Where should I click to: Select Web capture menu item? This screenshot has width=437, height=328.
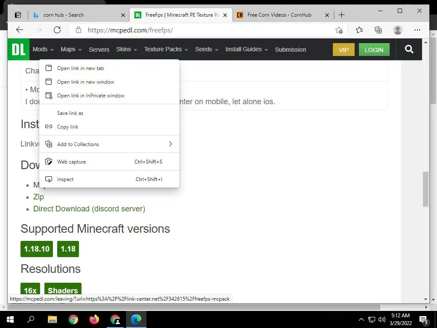pyautogui.click(x=109, y=162)
